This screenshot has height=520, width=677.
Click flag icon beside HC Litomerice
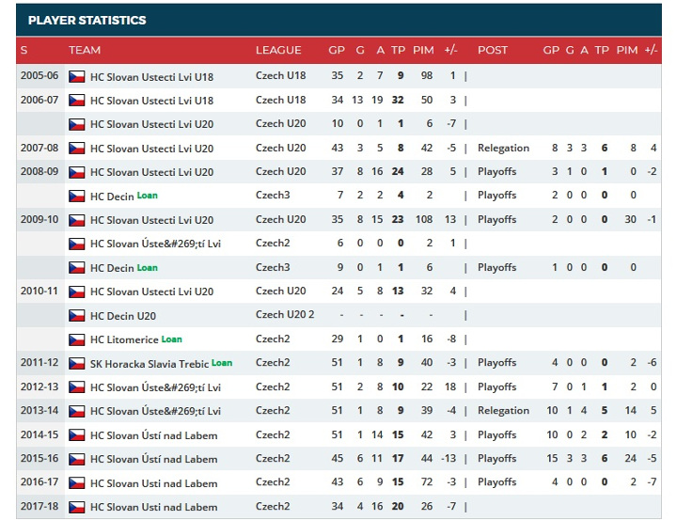(x=77, y=339)
